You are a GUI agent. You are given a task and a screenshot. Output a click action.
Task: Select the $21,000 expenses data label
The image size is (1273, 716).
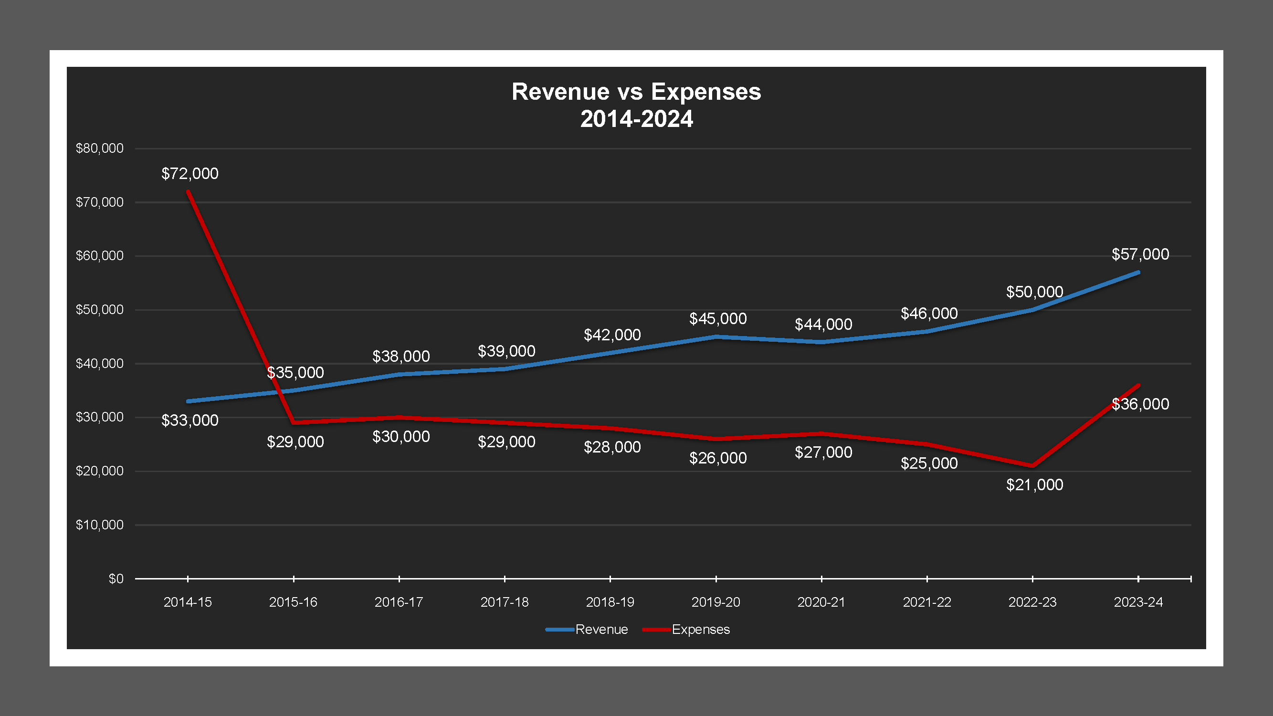click(x=1035, y=485)
